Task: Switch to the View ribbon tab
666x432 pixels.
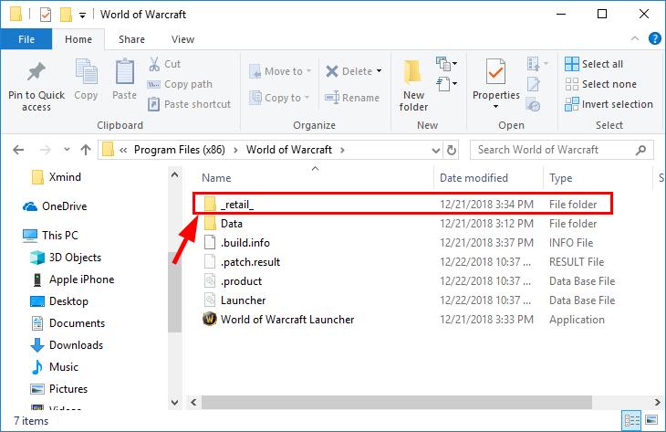Action: click(x=182, y=39)
